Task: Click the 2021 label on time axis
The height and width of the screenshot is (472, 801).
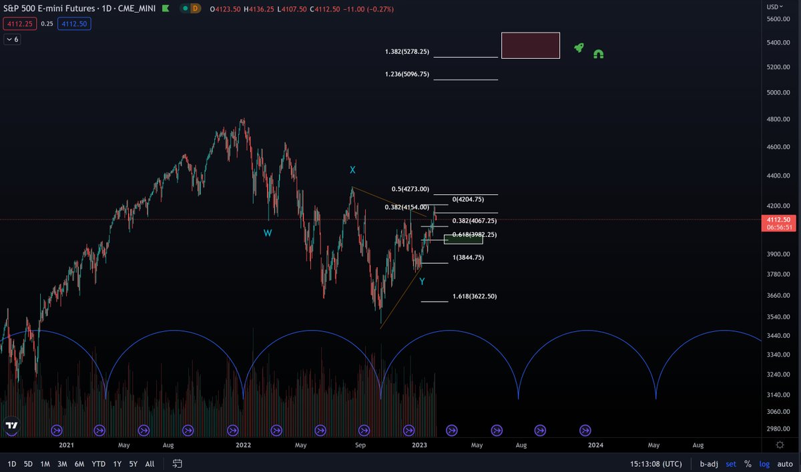Action: point(66,445)
